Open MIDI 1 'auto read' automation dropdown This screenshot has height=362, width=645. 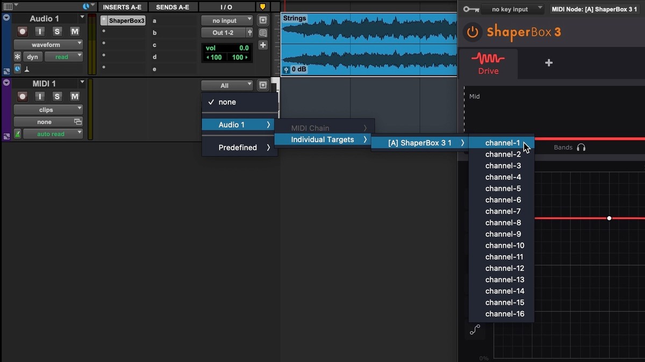tap(53, 134)
